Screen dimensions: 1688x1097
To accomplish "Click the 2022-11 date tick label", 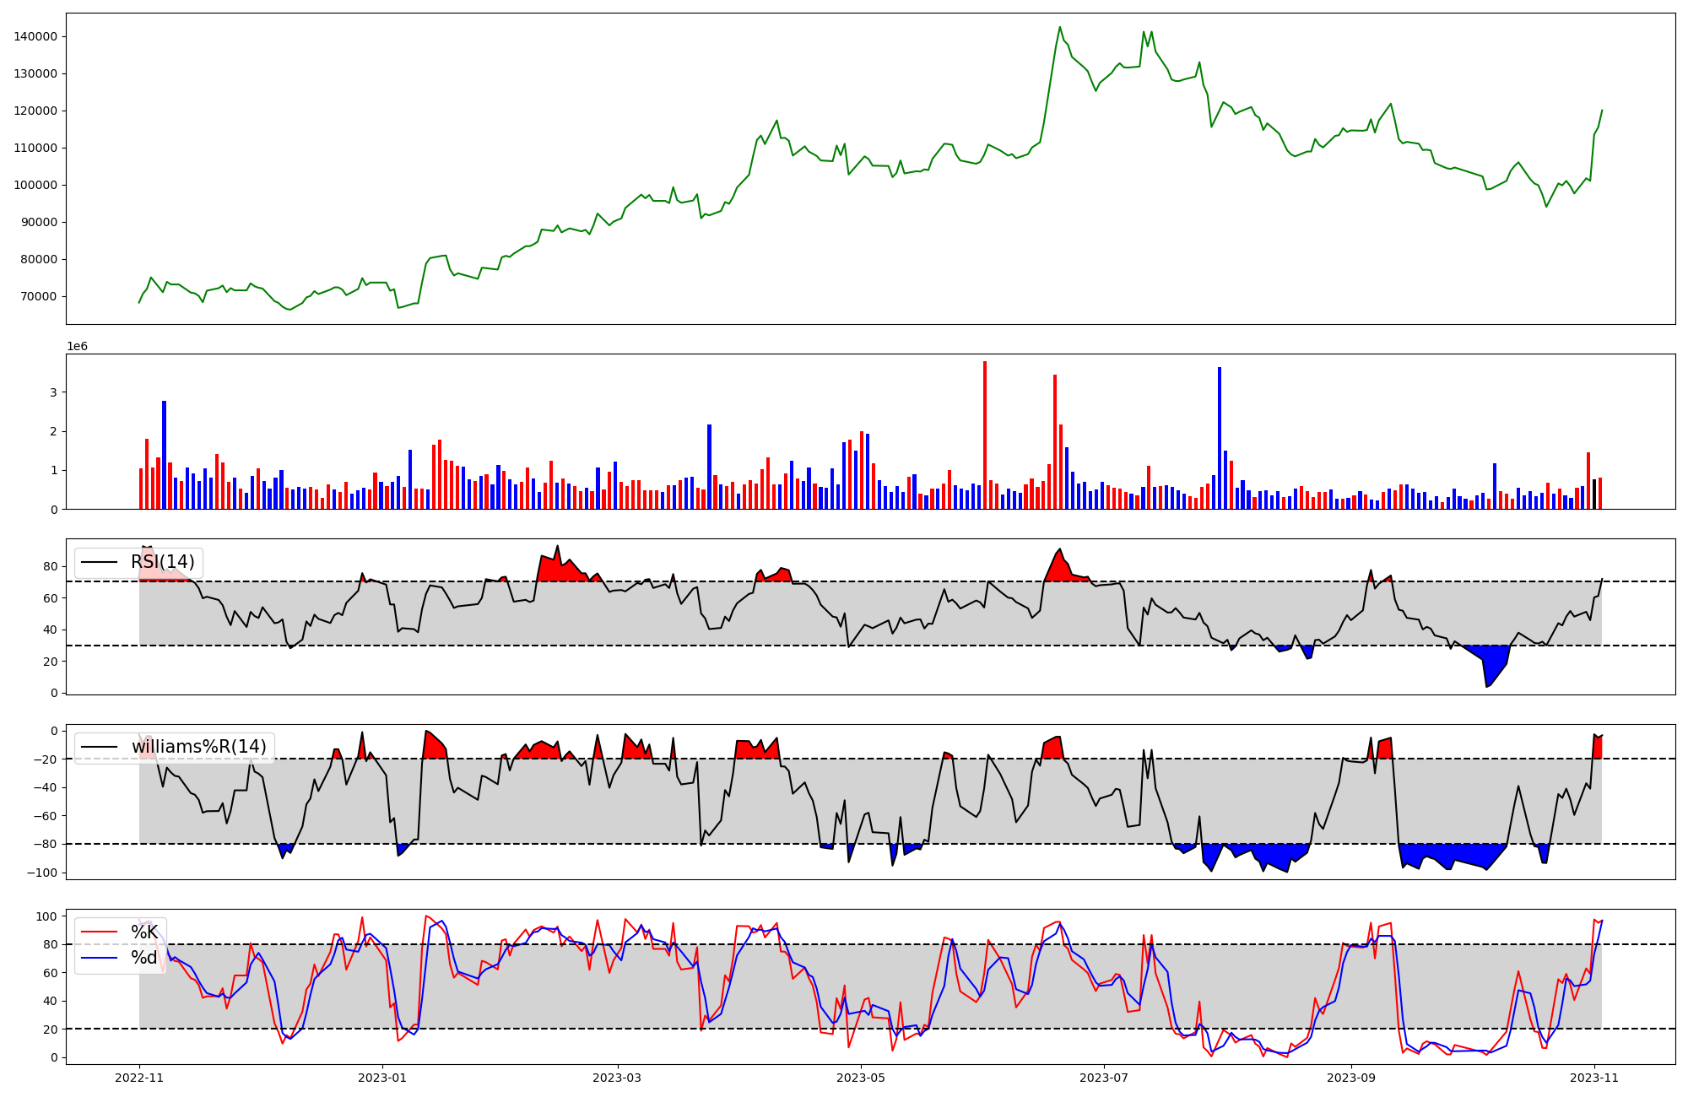I will pos(139,1078).
